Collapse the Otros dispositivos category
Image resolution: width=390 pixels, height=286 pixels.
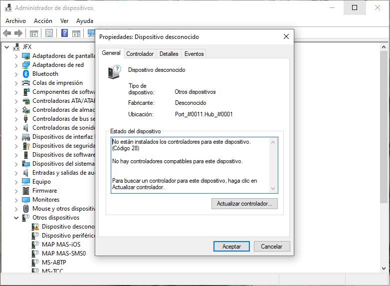(16, 218)
